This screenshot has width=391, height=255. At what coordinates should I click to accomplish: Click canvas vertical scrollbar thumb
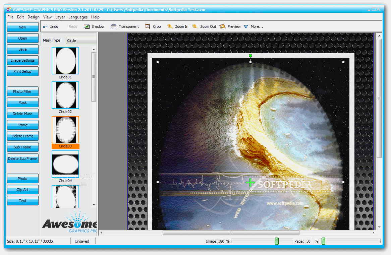point(379,98)
